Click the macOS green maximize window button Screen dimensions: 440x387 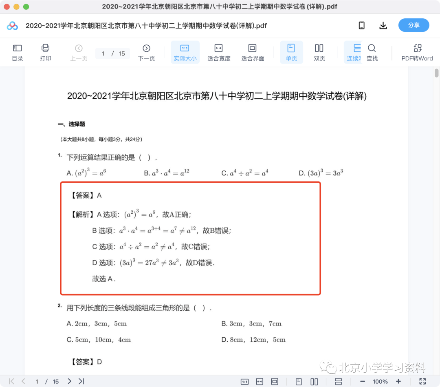26,7
